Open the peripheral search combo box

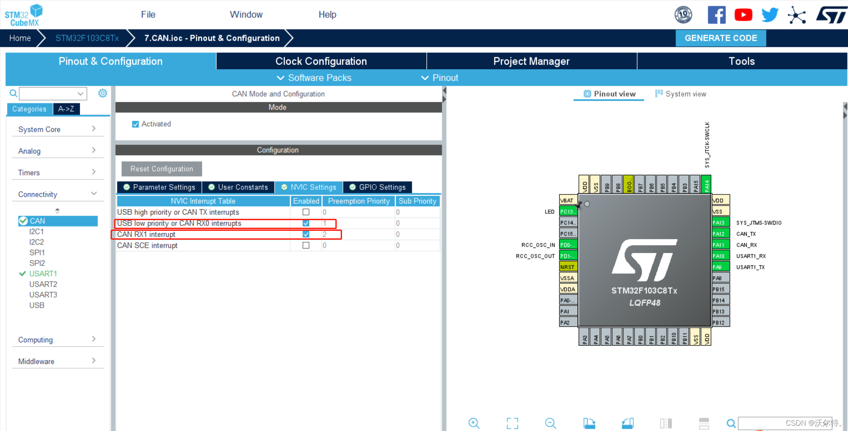[x=53, y=94]
